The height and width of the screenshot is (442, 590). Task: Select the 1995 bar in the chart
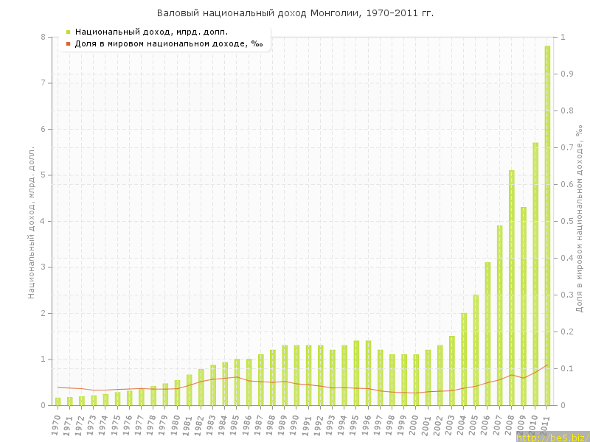356,373
